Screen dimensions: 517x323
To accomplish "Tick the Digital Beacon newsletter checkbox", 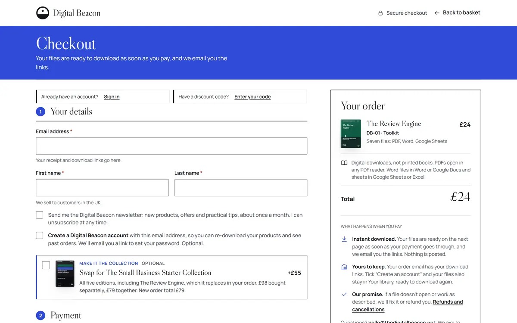I will 40,215.
